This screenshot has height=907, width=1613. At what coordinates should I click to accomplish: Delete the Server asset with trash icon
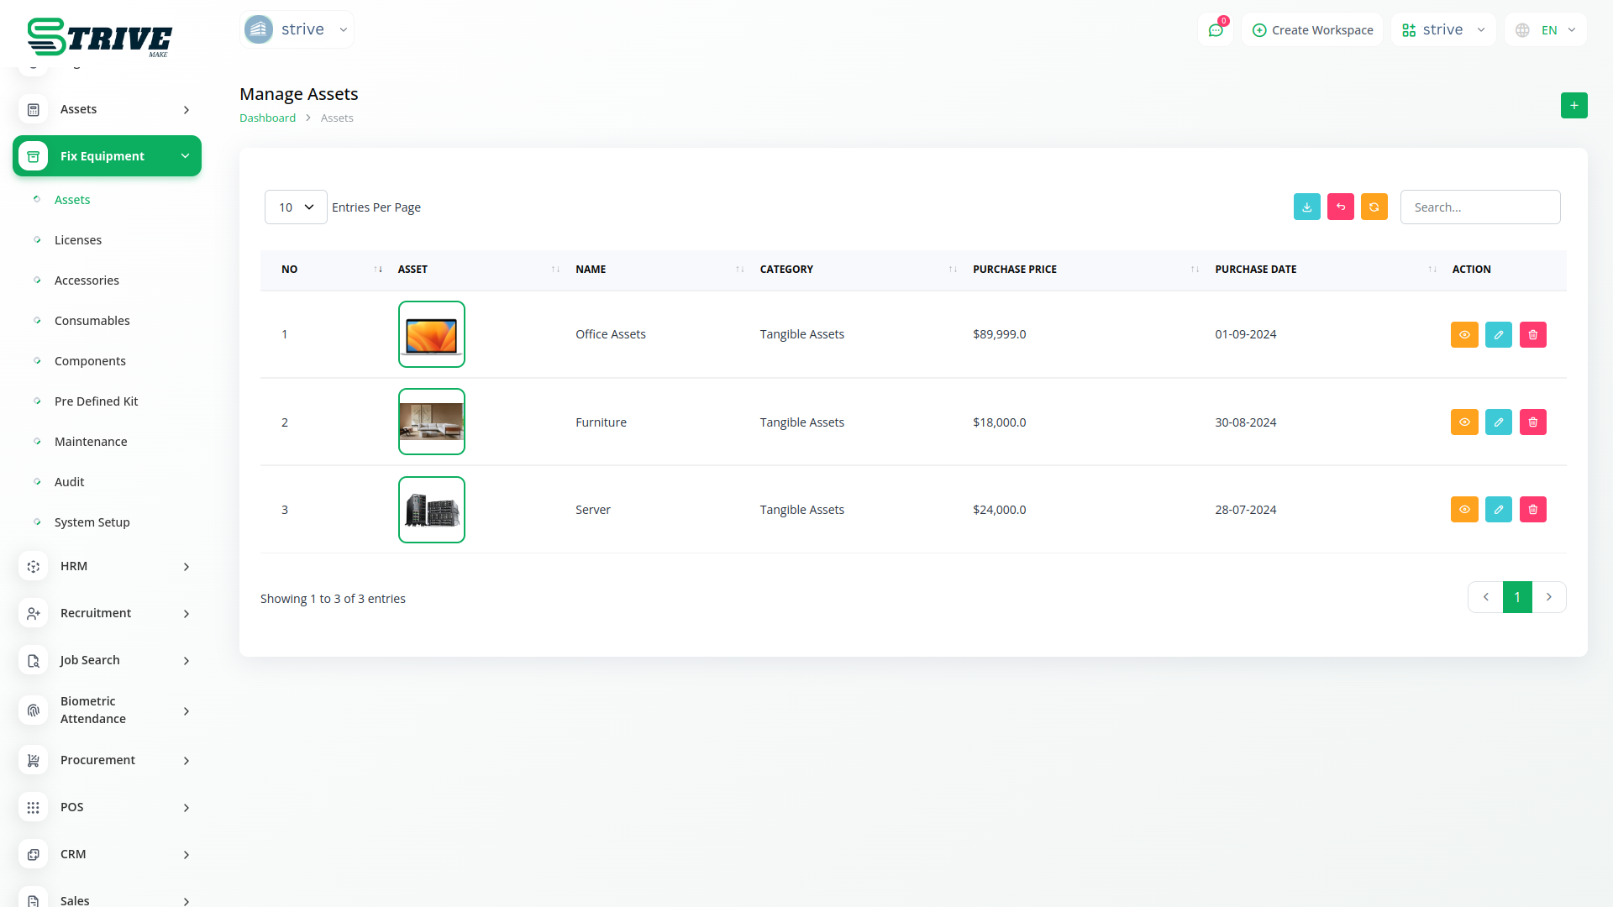point(1532,510)
